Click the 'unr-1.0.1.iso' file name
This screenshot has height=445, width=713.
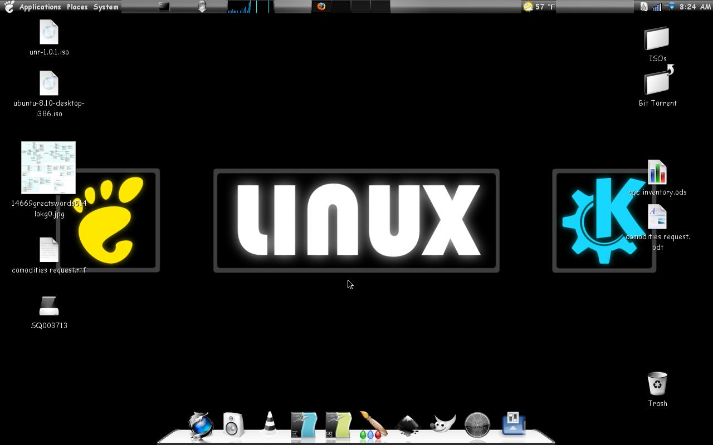tap(49, 52)
